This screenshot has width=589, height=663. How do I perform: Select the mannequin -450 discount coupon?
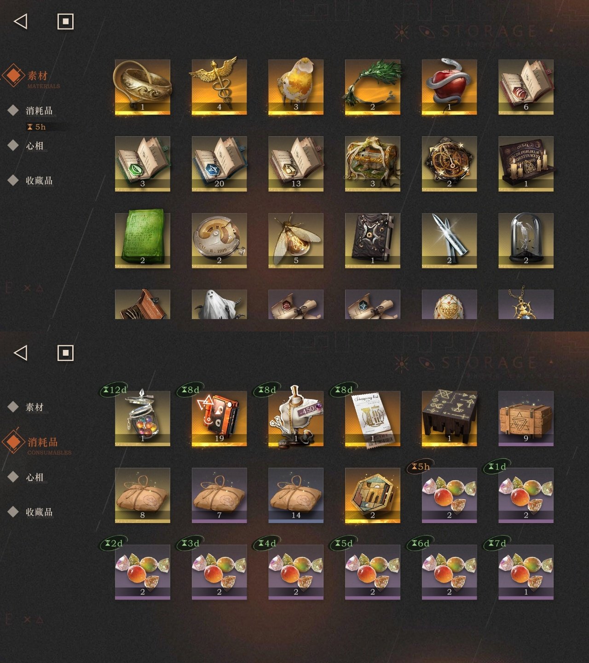[296, 419]
